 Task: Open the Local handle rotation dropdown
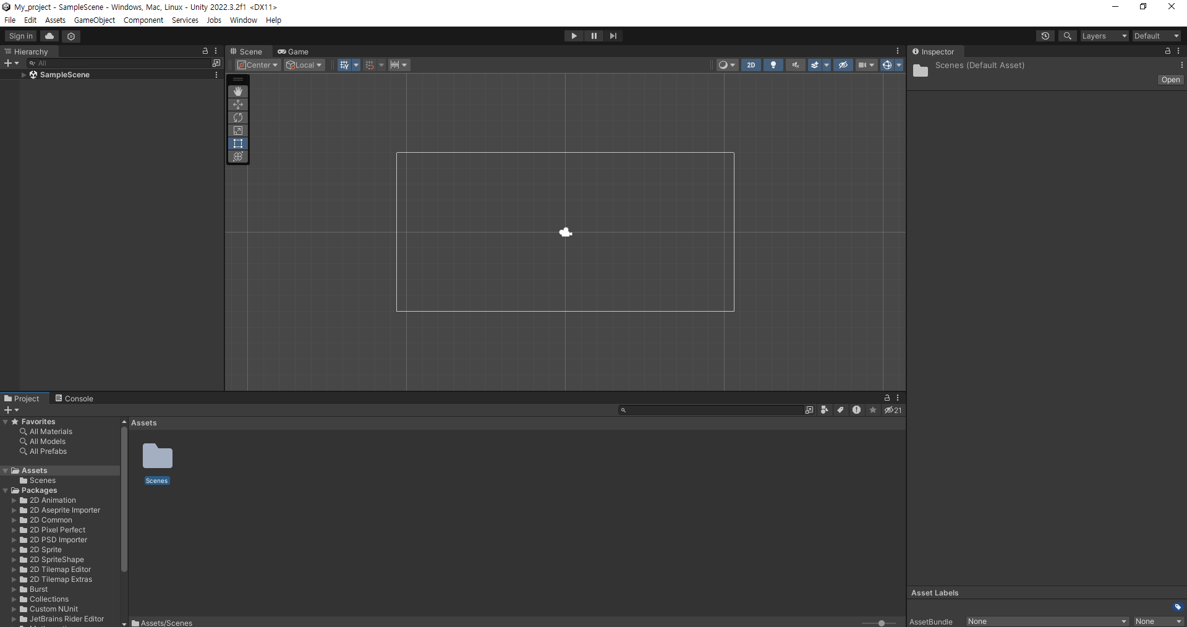coord(304,65)
